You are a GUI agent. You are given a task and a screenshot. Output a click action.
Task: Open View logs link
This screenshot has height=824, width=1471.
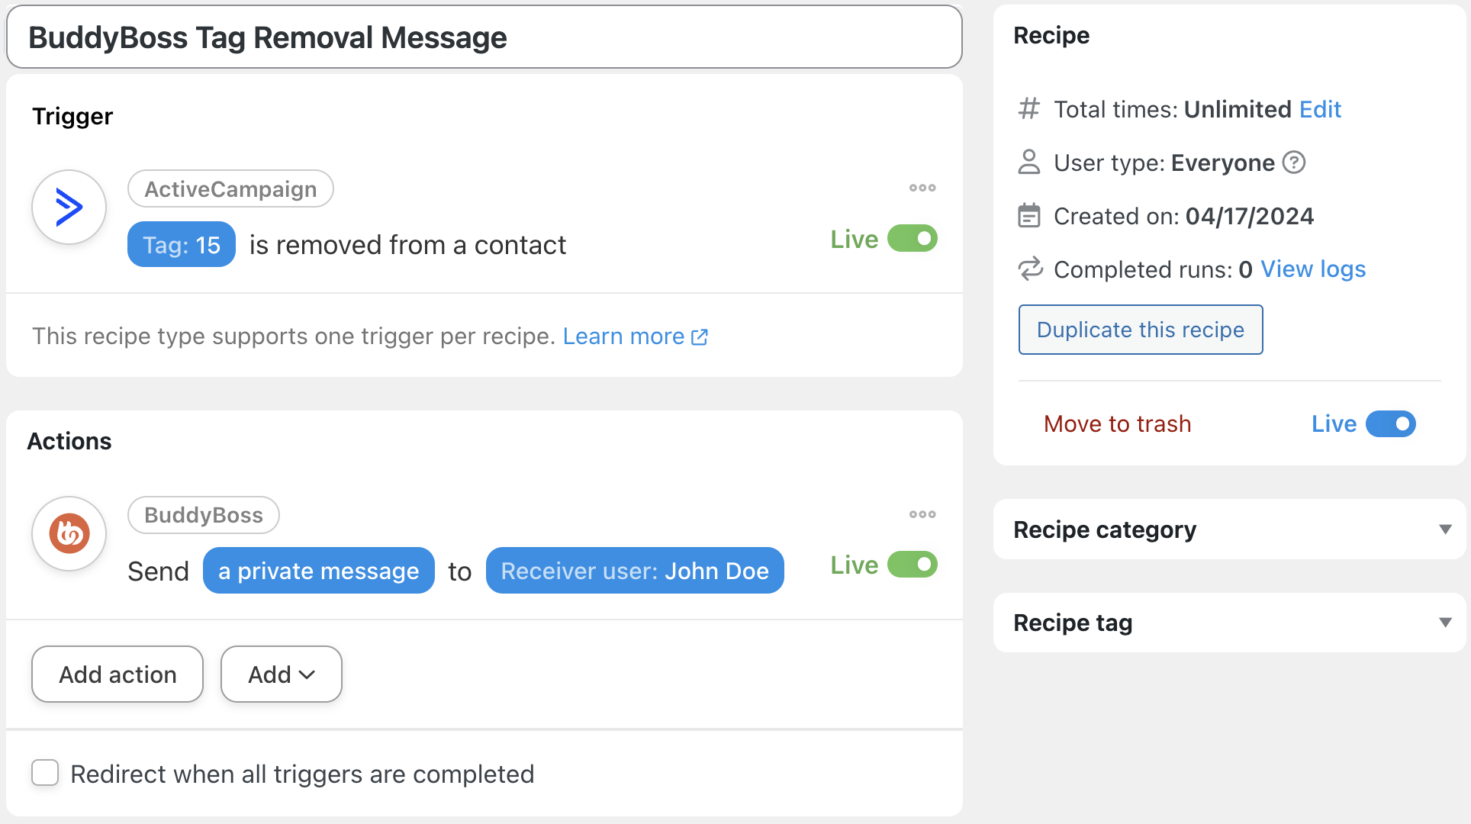tap(1313, 269)
